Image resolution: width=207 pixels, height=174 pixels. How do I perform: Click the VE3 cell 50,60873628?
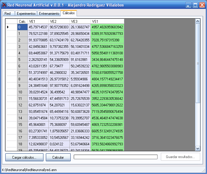tap(80, 112)
